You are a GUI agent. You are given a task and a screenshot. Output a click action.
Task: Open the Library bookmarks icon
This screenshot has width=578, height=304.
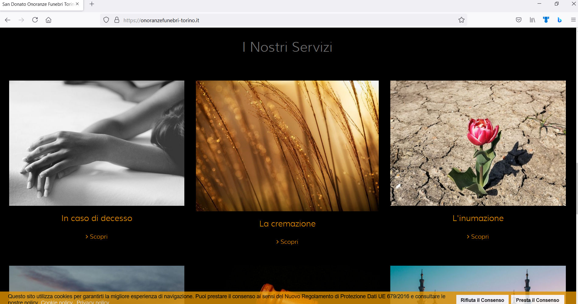532,20
